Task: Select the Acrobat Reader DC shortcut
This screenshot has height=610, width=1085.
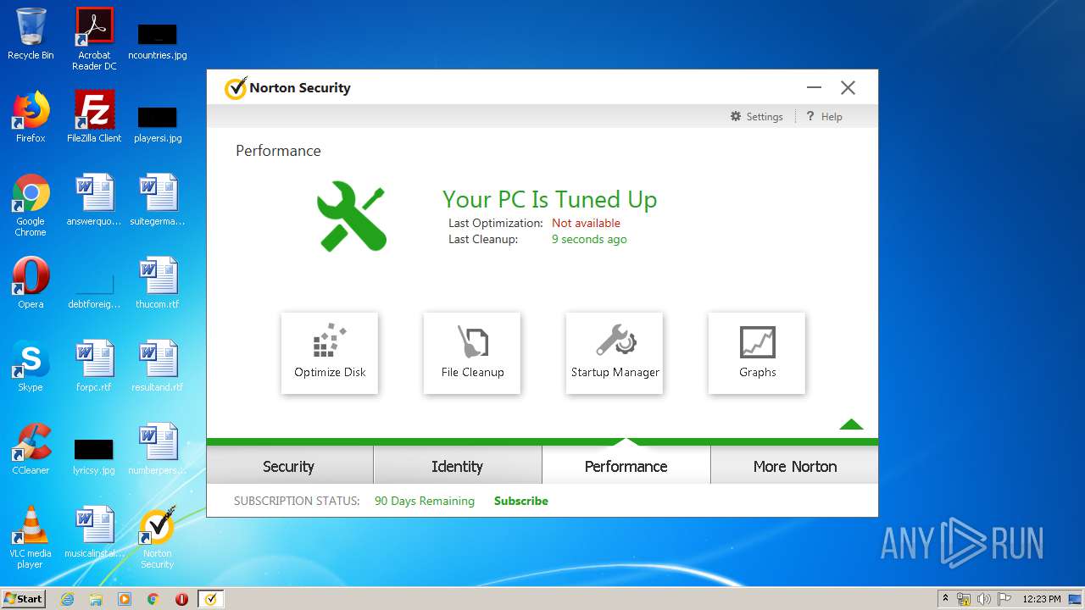Action: 94,39
